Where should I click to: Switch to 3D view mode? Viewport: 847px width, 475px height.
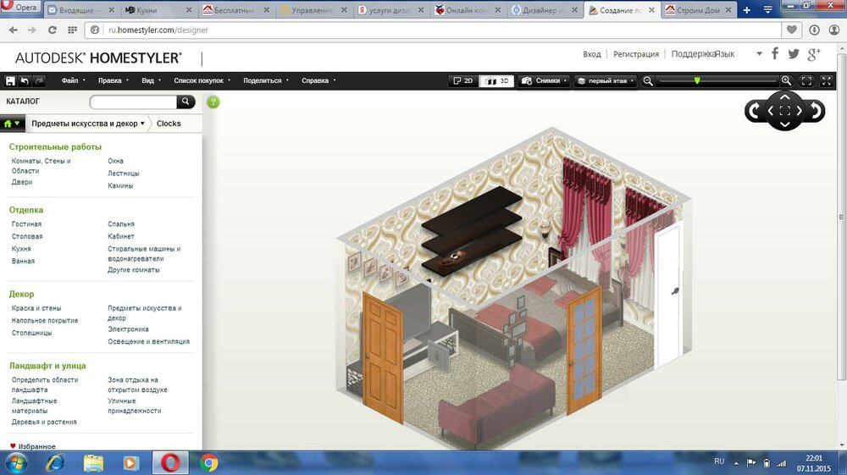[498, 81]
